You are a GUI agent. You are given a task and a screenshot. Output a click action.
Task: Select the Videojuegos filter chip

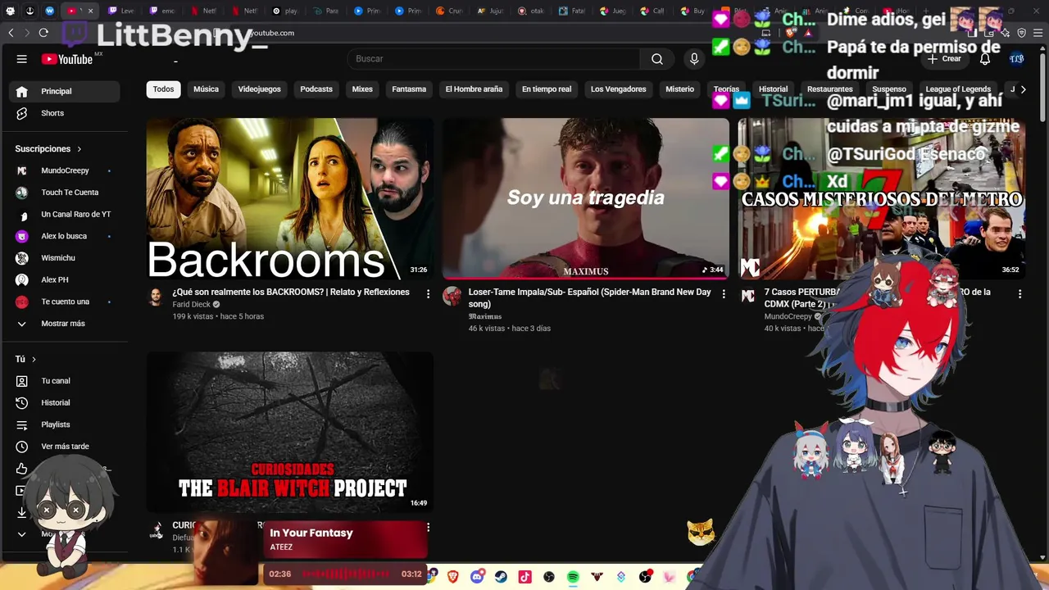pos(259,89)
